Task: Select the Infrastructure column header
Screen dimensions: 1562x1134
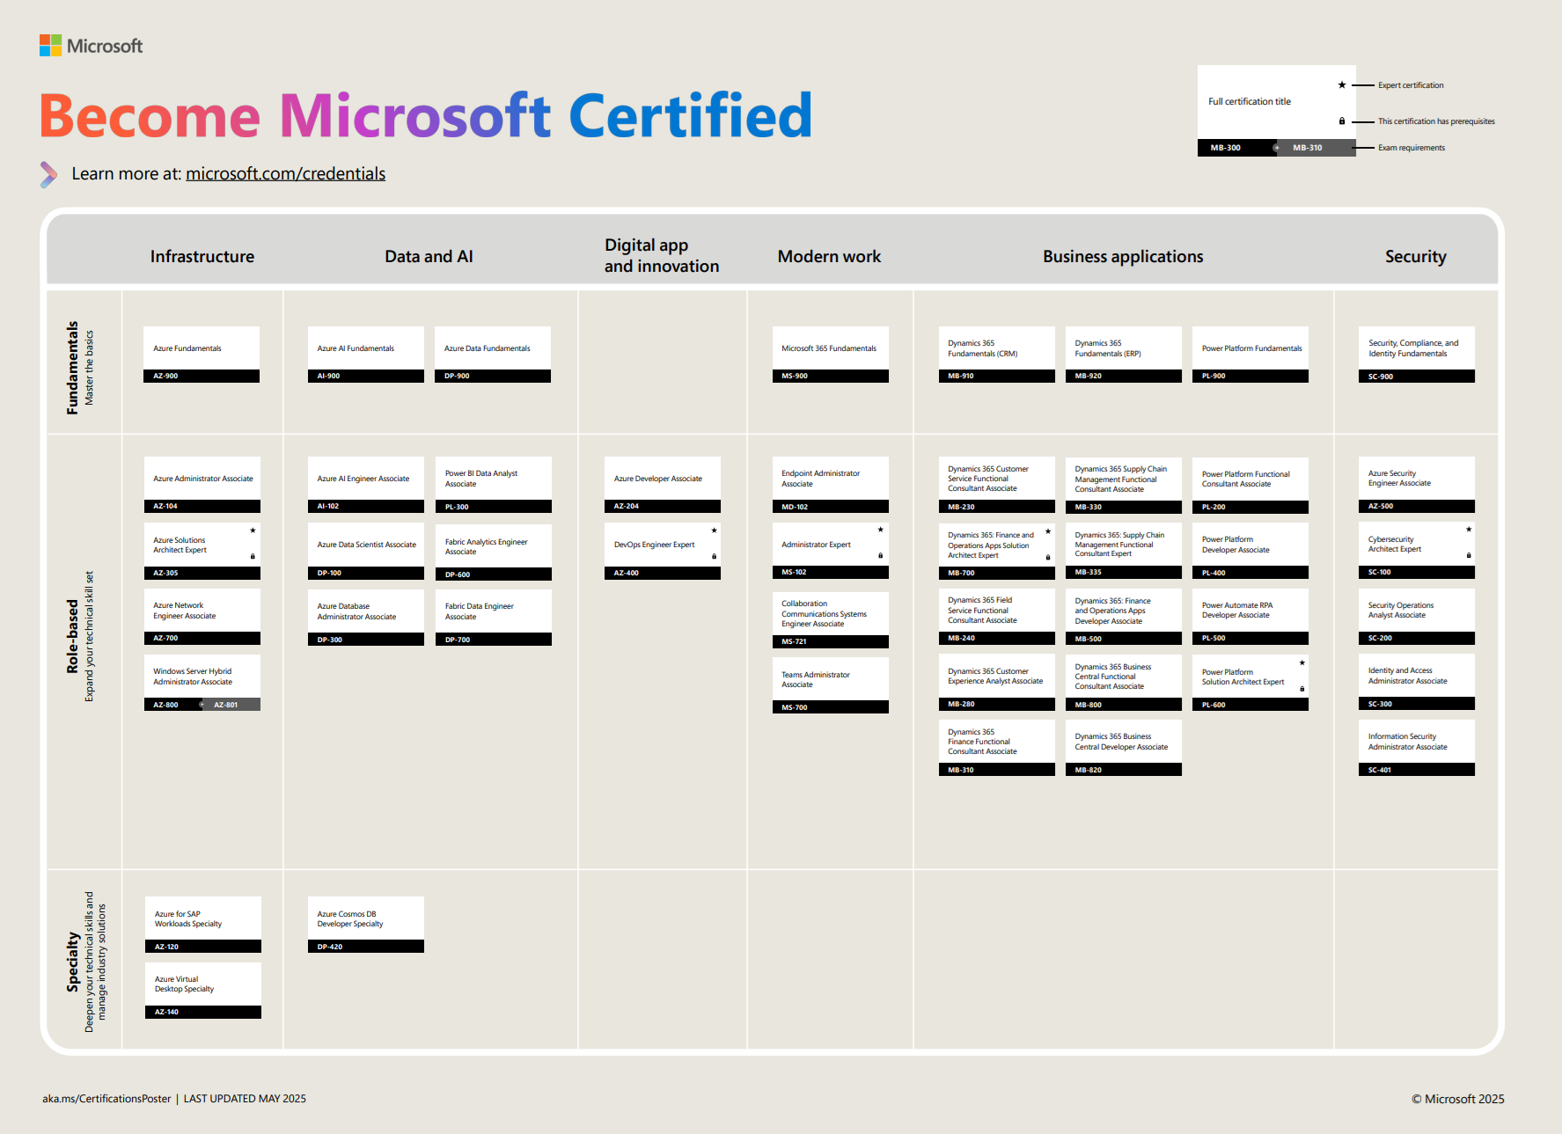Action: [202, 256]
